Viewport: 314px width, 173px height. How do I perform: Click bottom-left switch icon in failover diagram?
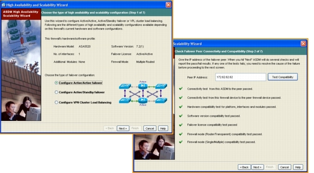coord(125,101)
